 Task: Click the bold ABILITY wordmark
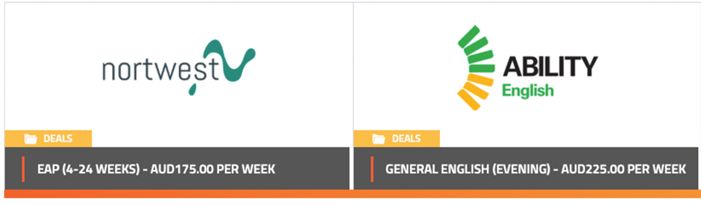point(550,67)
